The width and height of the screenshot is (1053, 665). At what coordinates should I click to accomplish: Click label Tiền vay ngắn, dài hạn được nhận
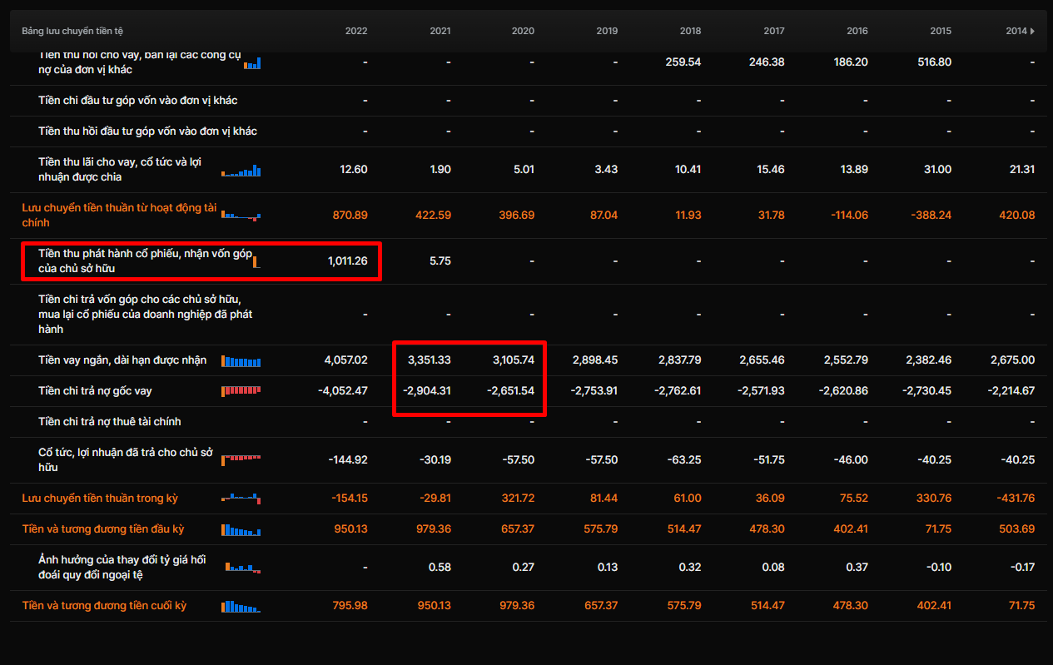tap(122, 360)
